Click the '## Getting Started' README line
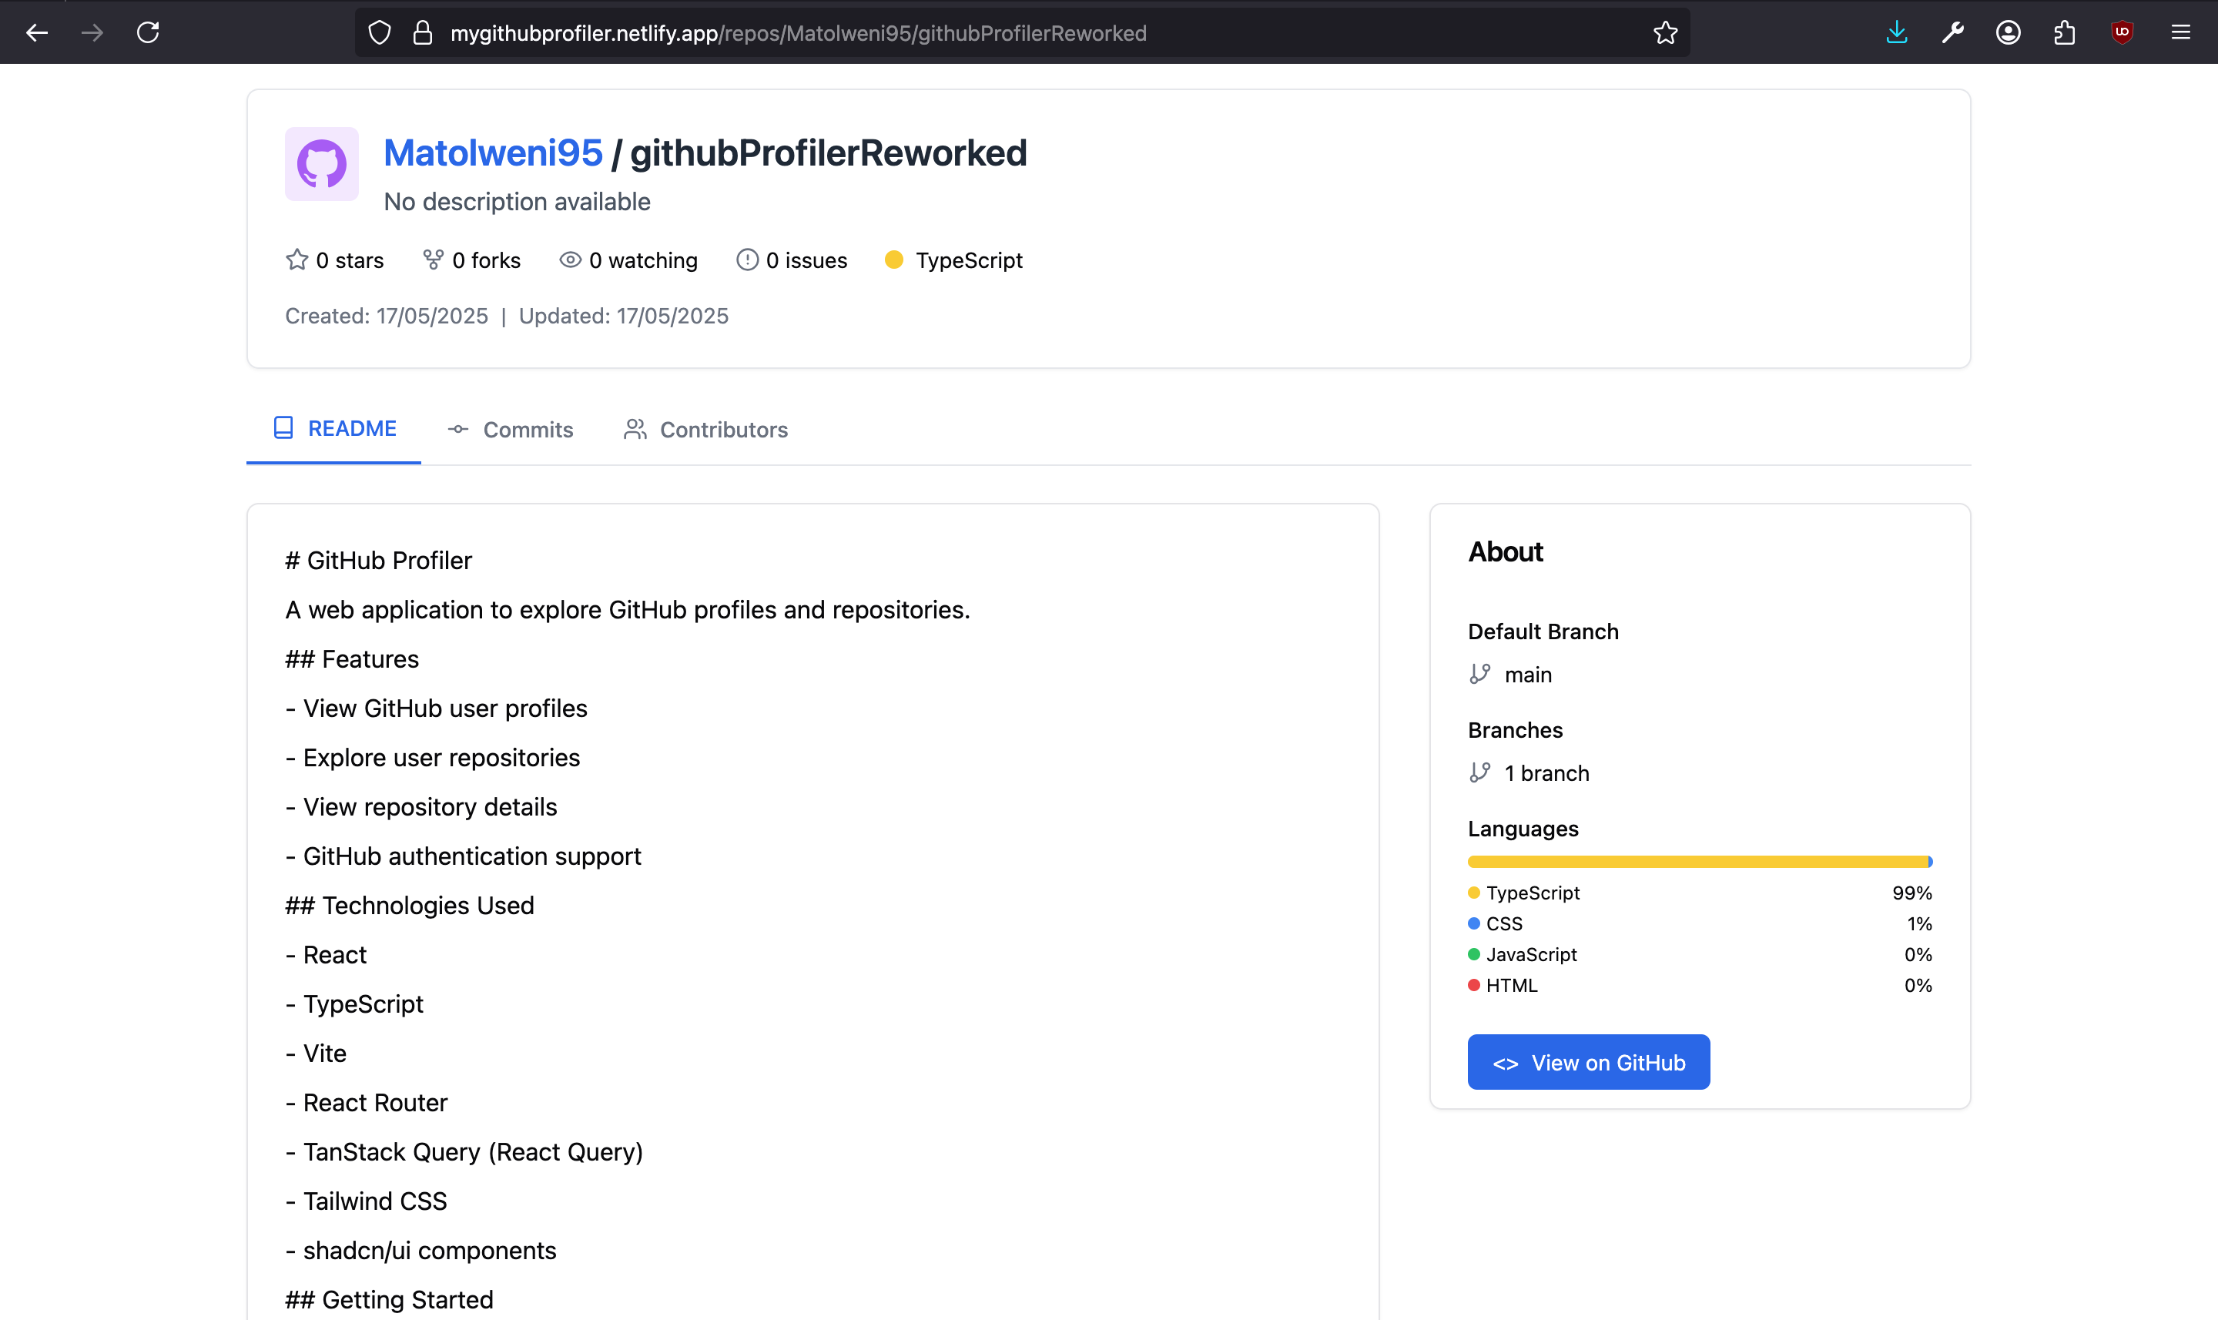 coord(389,1299)
